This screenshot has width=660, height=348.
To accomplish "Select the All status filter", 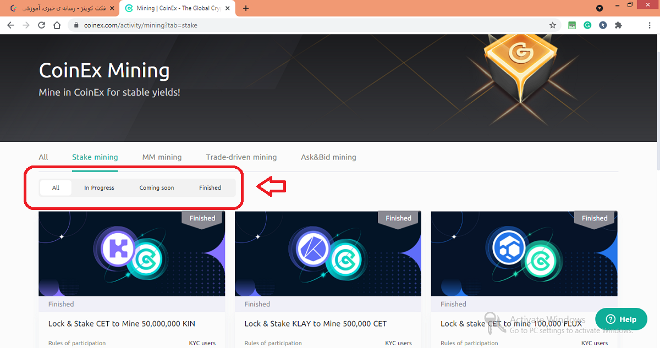I will [56, 187].
